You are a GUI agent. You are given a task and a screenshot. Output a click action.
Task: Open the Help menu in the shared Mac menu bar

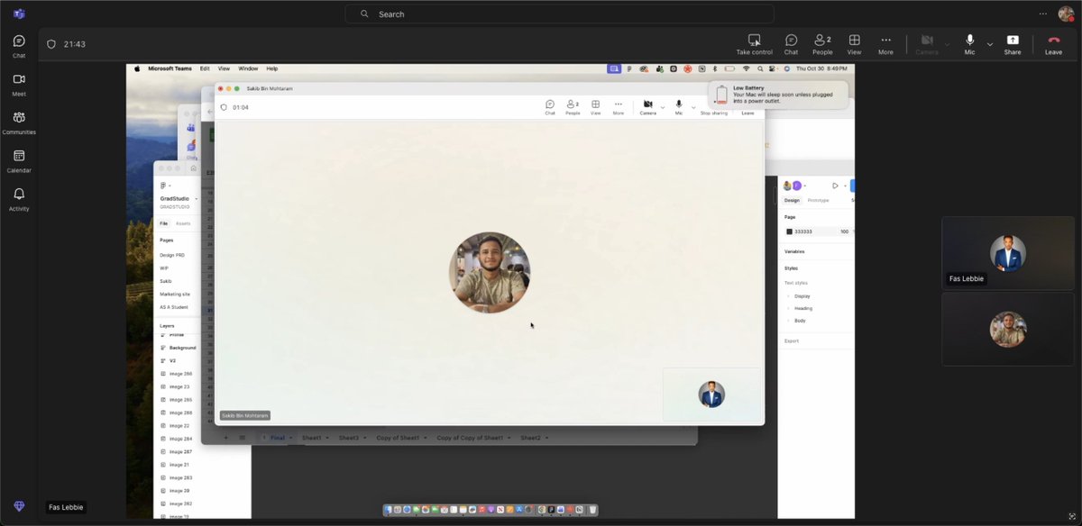point(271,68)
